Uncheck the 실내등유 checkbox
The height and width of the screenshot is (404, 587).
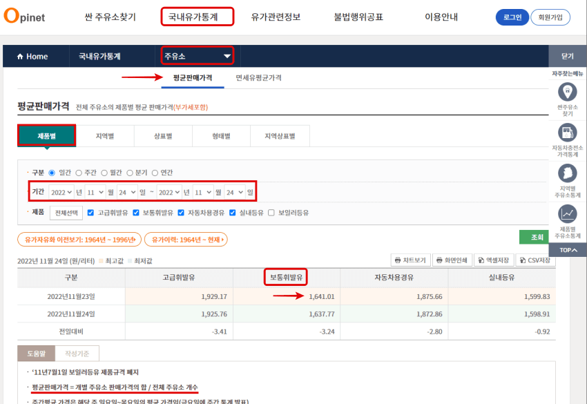point(233,213)
